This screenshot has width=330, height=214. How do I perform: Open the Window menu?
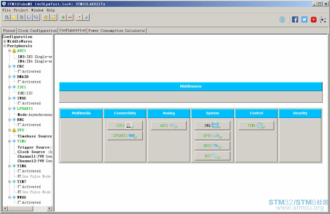37,10
